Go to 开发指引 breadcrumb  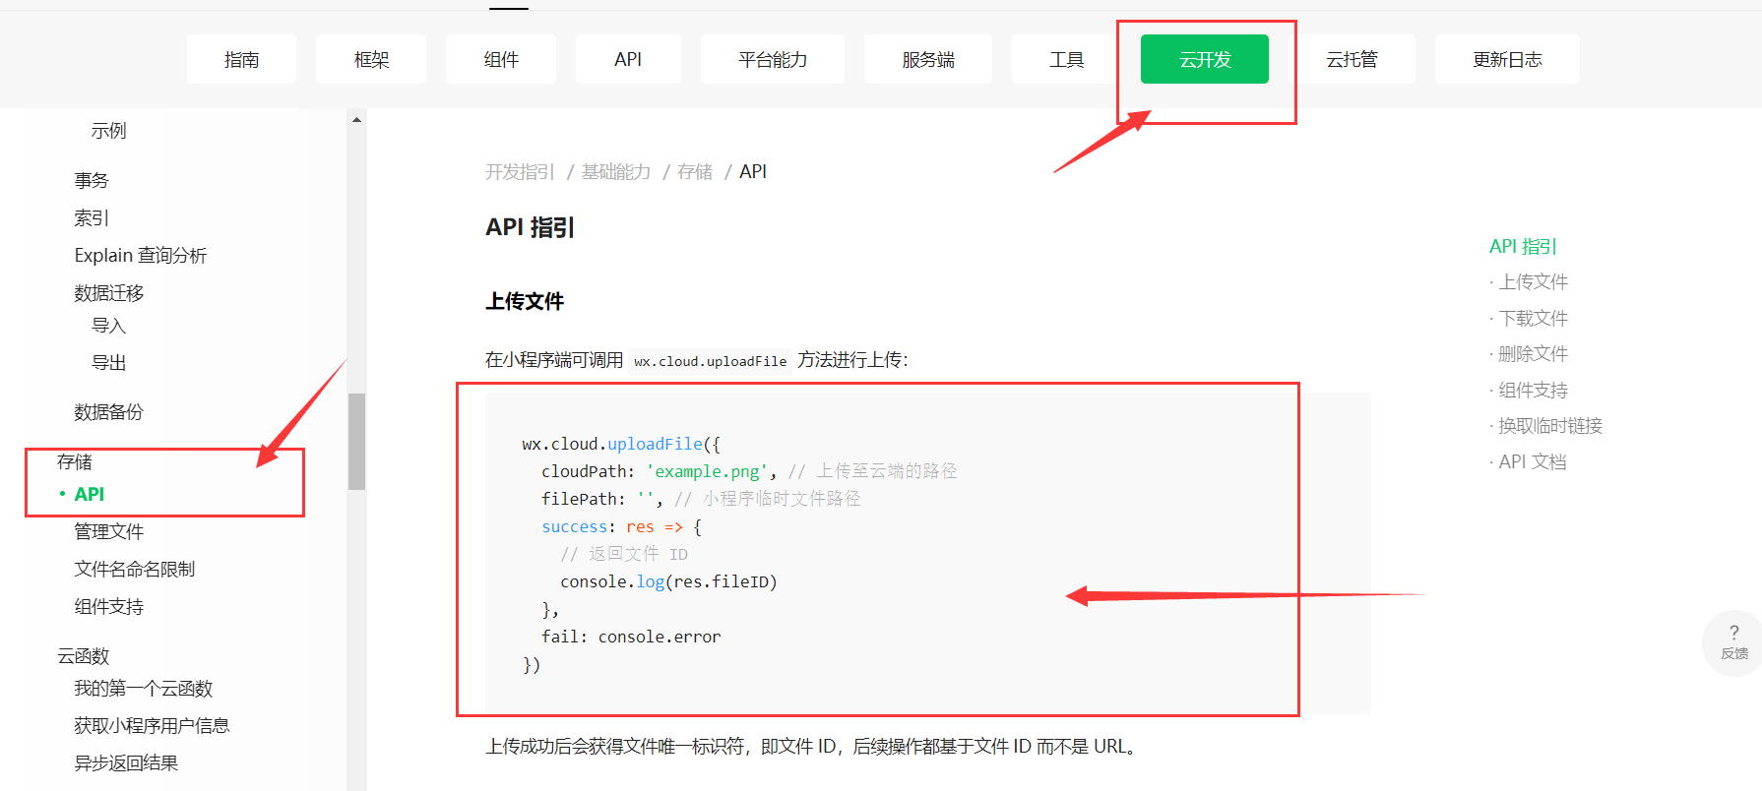coord(520,172)
